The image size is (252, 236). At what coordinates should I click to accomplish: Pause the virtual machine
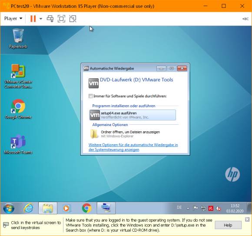point(33,19)
